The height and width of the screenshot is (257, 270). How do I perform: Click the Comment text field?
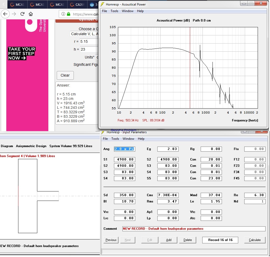pyautogui.click(x=194, y=229)
